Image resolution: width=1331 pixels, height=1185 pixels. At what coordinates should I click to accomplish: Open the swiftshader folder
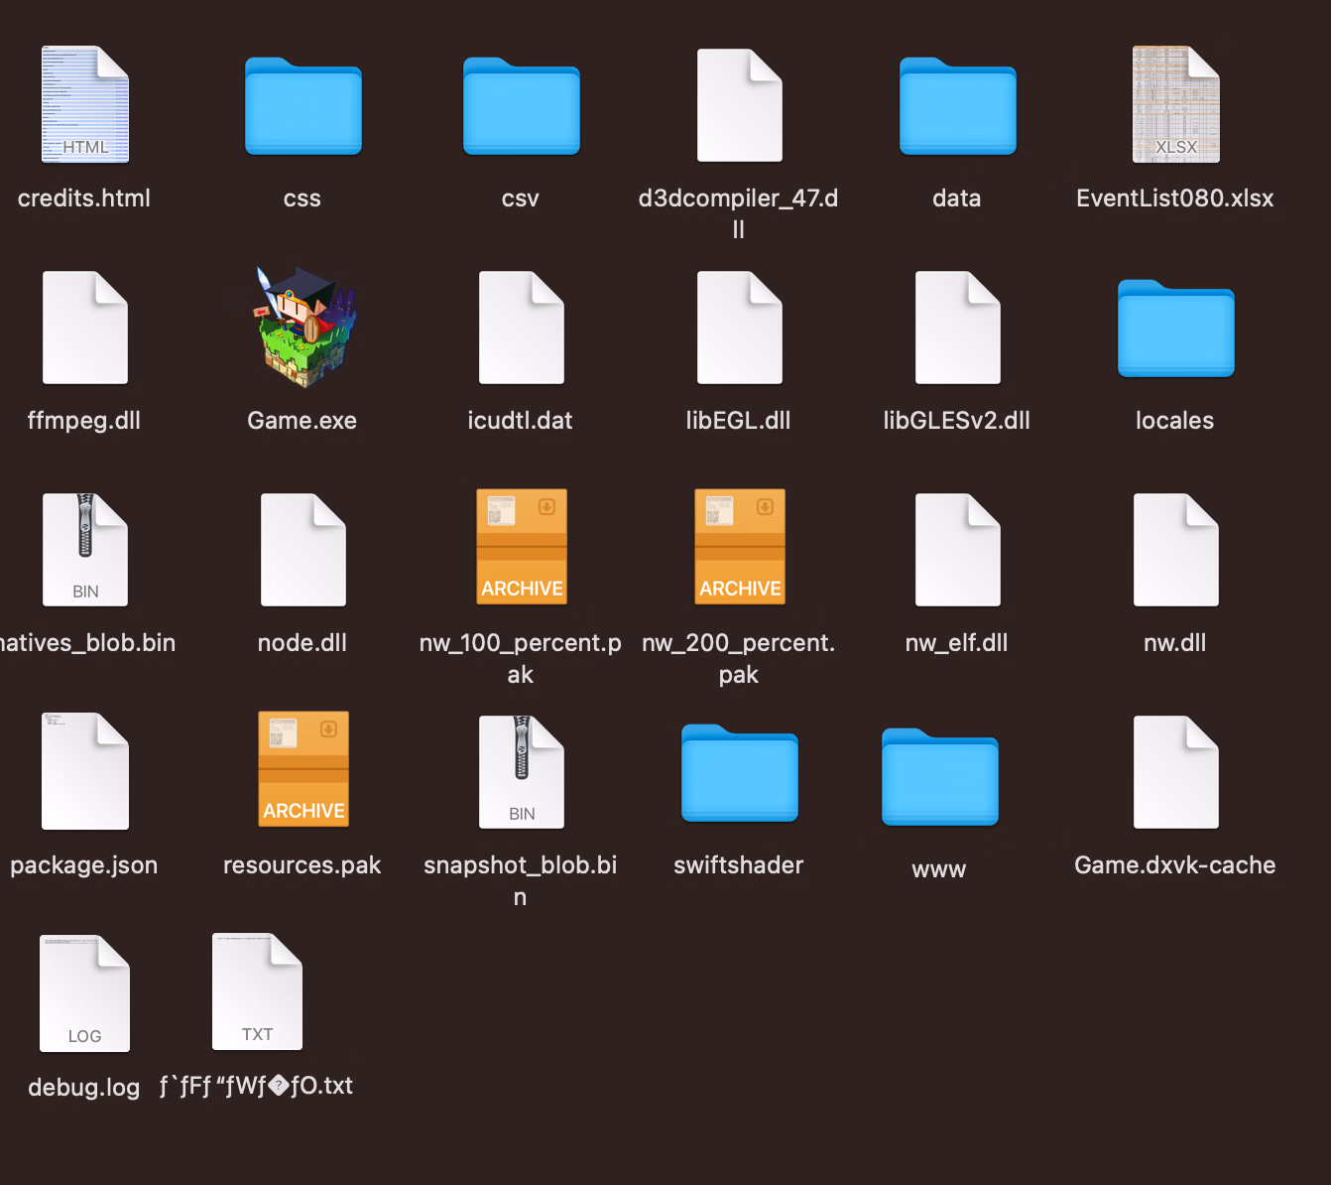[x=739, y=774]
